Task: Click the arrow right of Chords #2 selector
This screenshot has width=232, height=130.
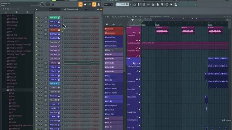Action: point(130,4)
